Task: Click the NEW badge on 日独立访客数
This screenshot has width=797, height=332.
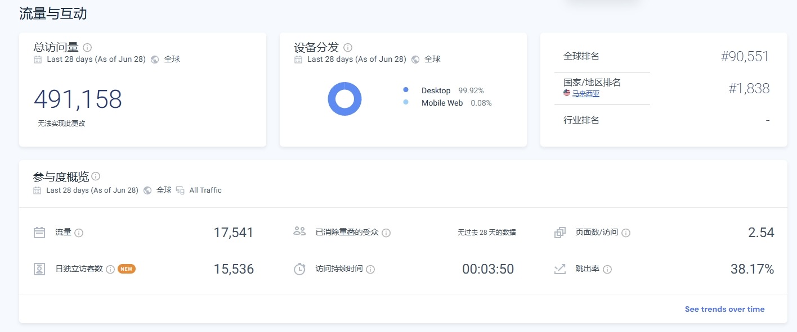Action: [127, 269]
